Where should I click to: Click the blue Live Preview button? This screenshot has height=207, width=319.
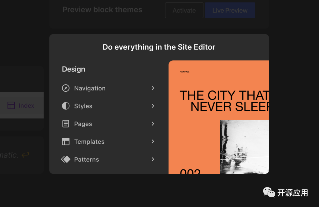tap(230, 10)
